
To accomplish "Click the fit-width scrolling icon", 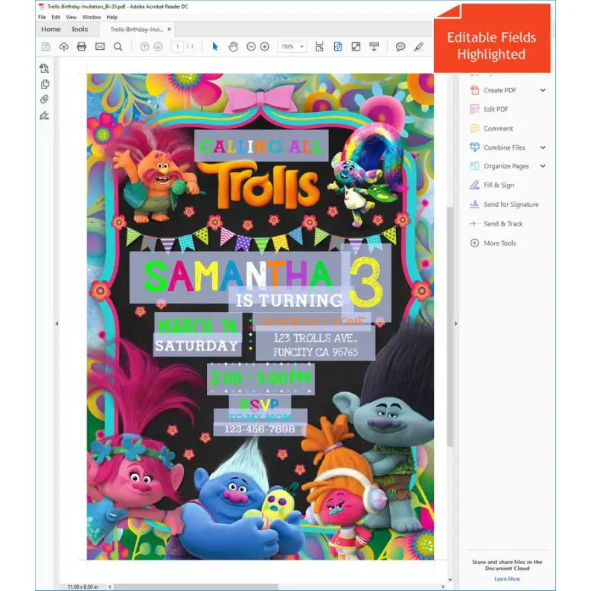I will pyautogui.click(x=319, y=46).
